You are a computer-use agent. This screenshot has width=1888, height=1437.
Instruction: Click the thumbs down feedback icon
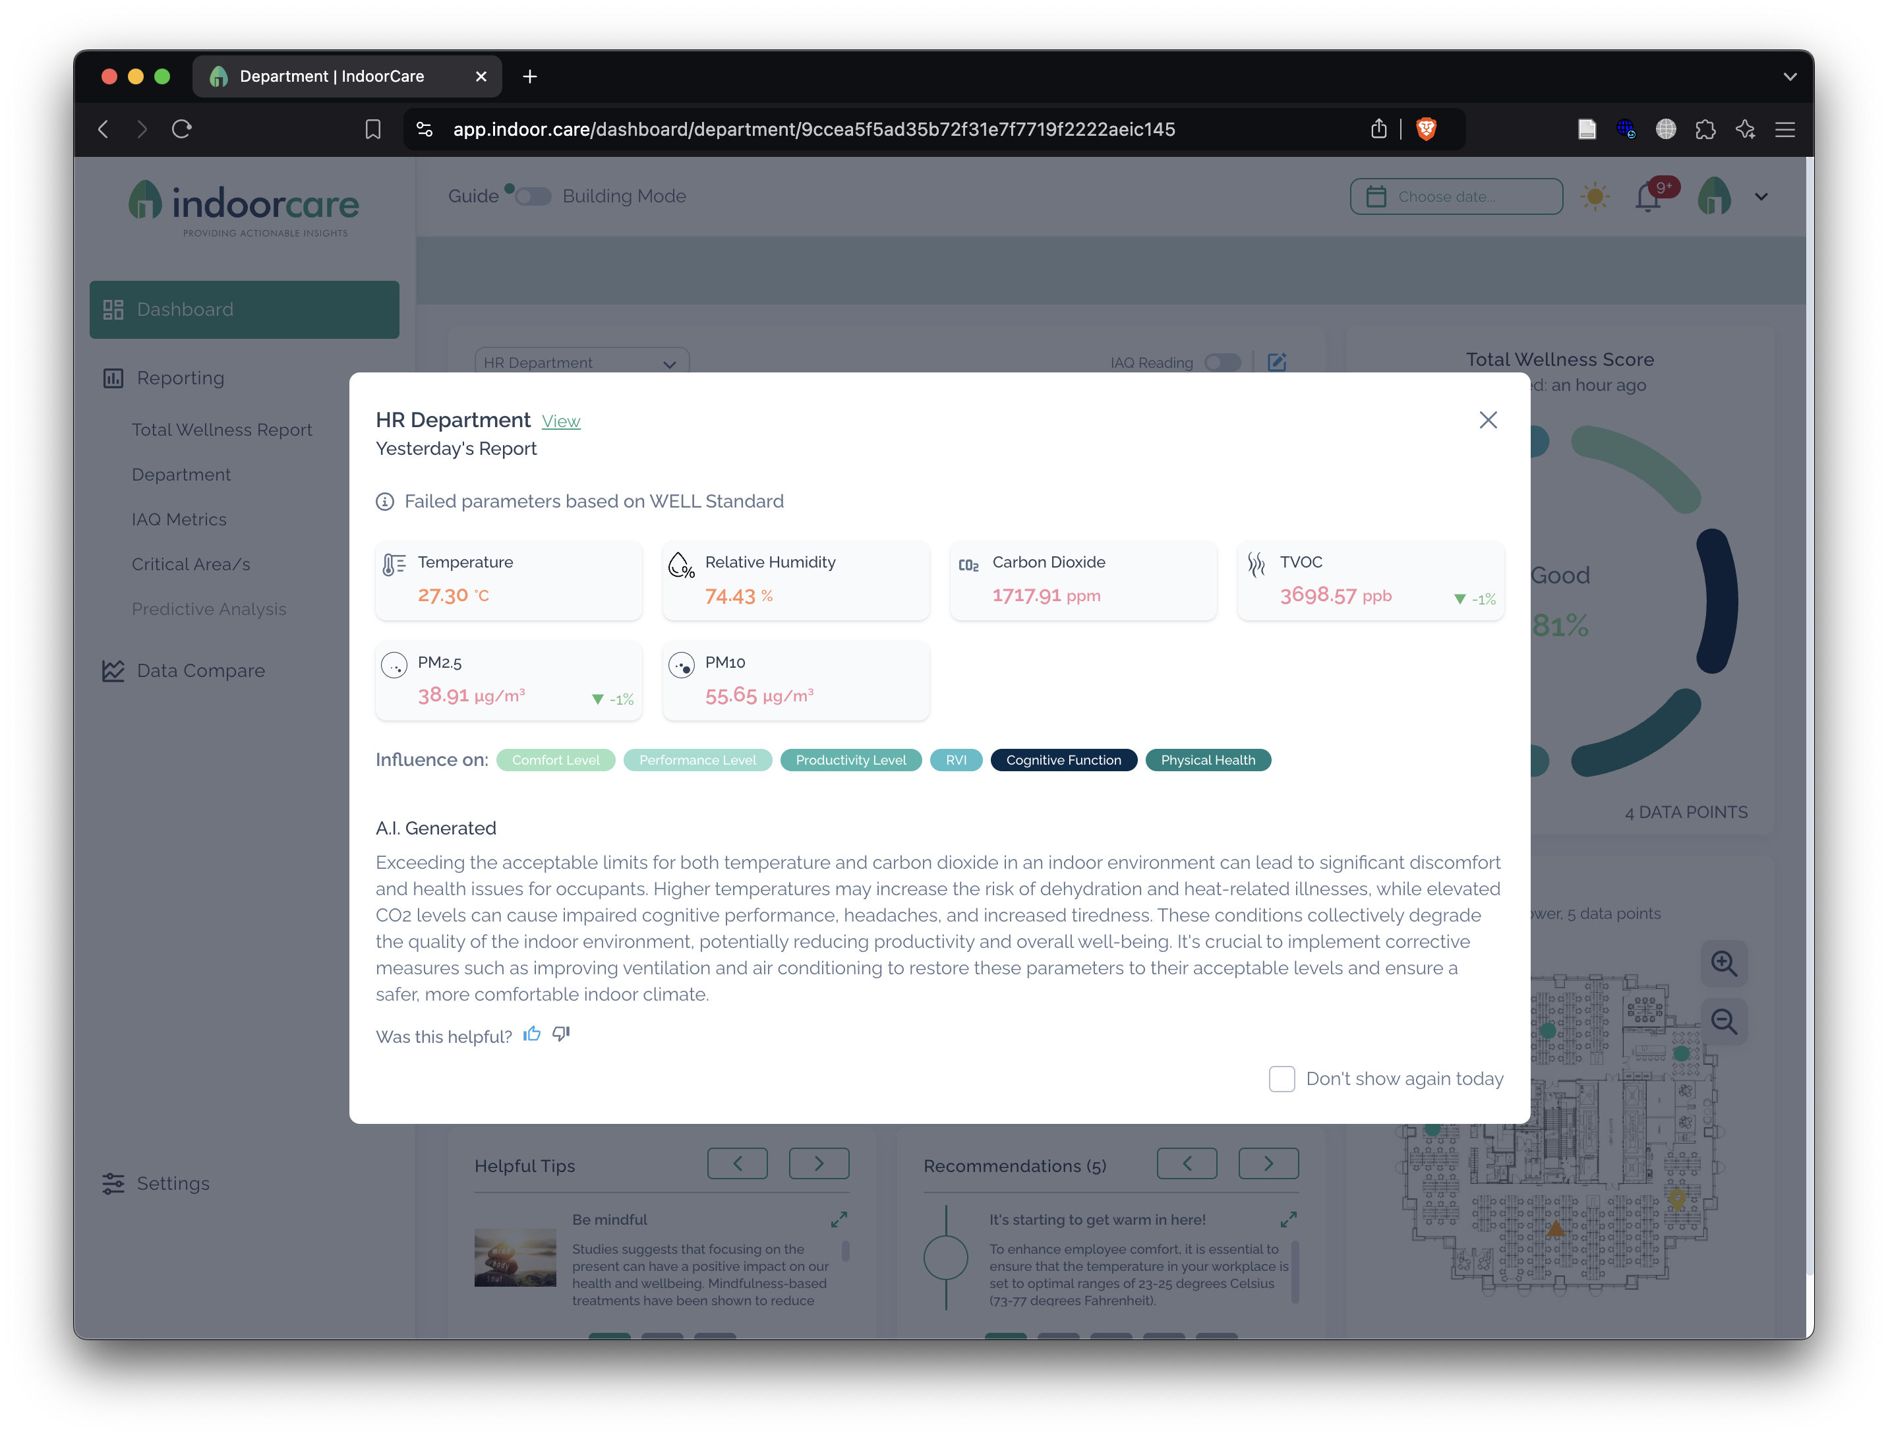(561, 1034)
